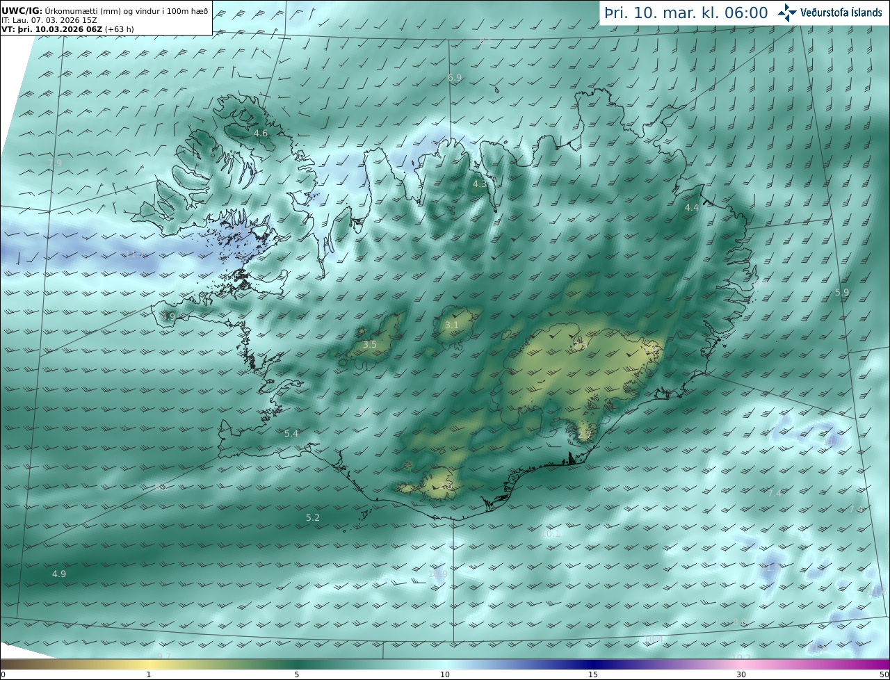This screenshot has height=680, width=890.
Task: Click the 3.5 value label on the map
Action: tap(370, 345)
